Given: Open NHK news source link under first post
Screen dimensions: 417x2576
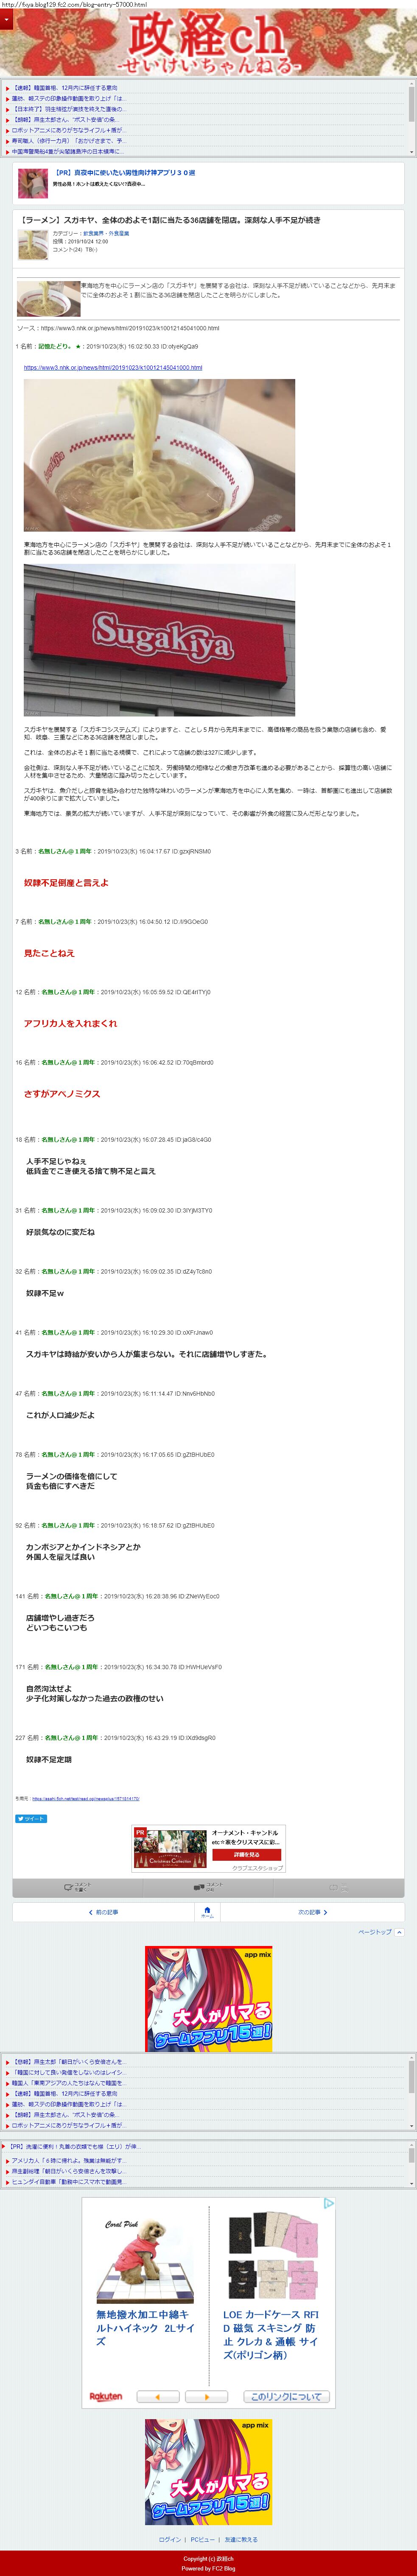Looking at the screenshot, I should [x=113, y=367].
